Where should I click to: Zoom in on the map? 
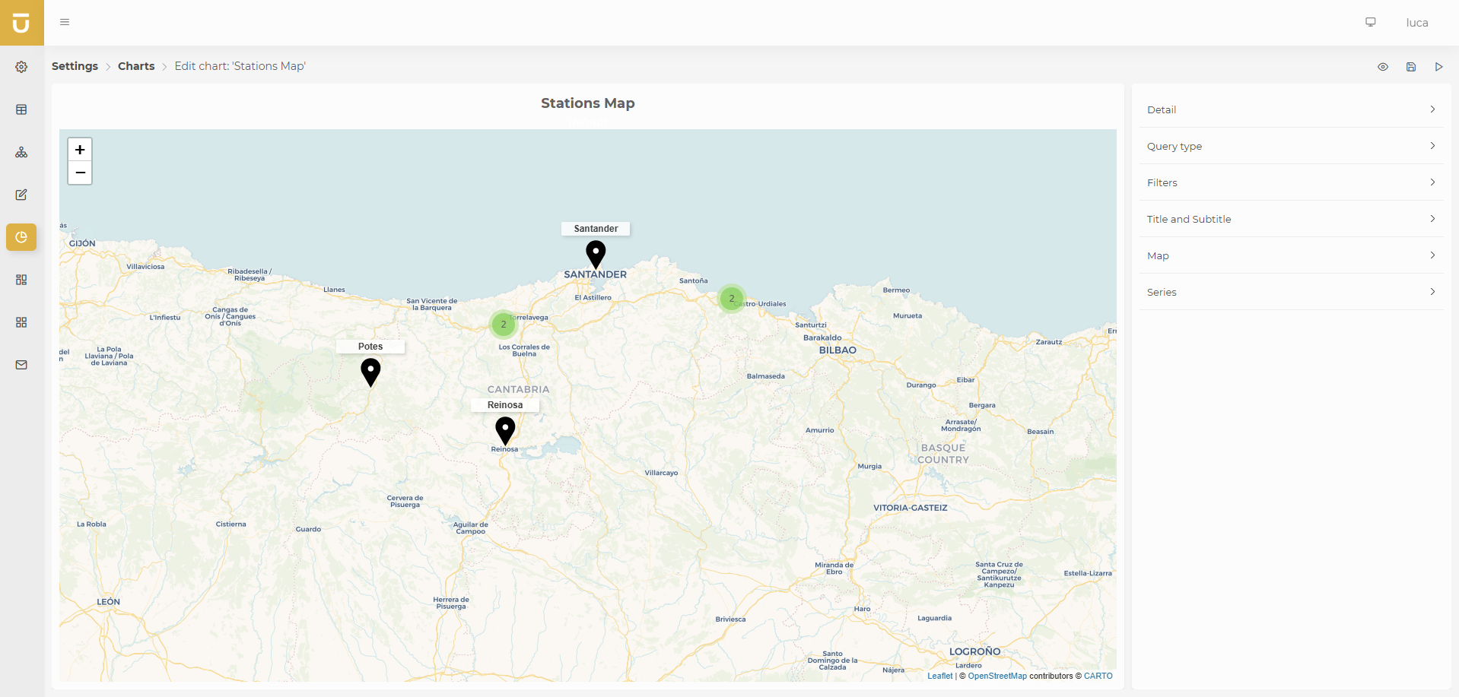(x=80, y=150)
